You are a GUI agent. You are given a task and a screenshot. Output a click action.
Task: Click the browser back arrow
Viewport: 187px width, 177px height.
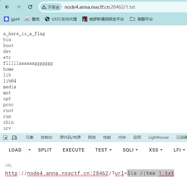7,7
